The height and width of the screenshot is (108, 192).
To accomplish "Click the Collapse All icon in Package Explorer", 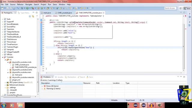I will click(x=30, y=16).
